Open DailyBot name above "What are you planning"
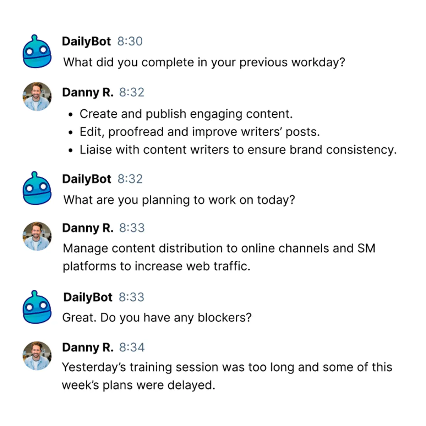This screenshot has width=426, height=426. pyautogui.click(x=87, y=179)
